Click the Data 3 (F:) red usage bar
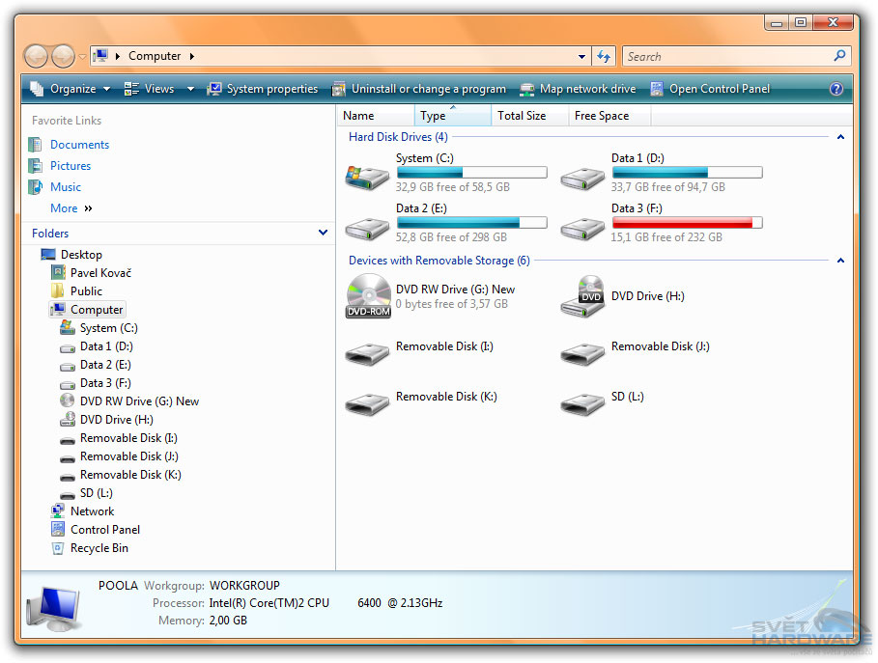878x663 pixels. tap(686, 223)
